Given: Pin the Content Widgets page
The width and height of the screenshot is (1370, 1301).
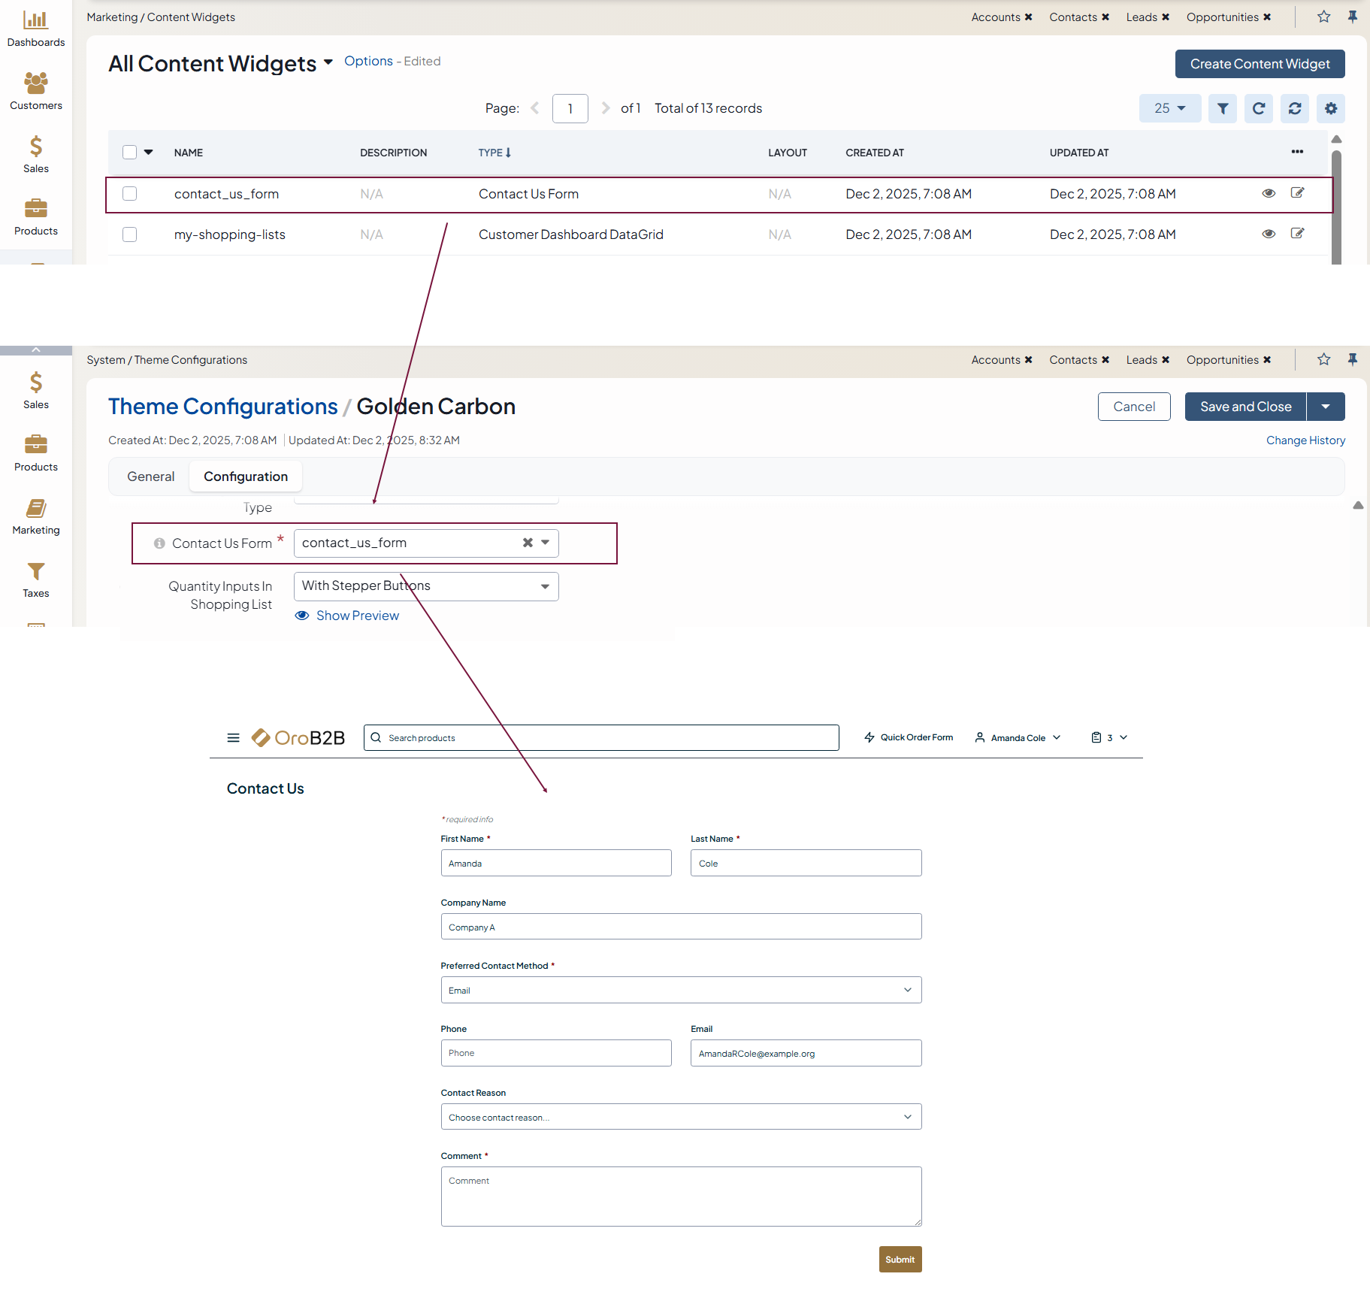Looking at the screenshot, I should point(1353,17).
